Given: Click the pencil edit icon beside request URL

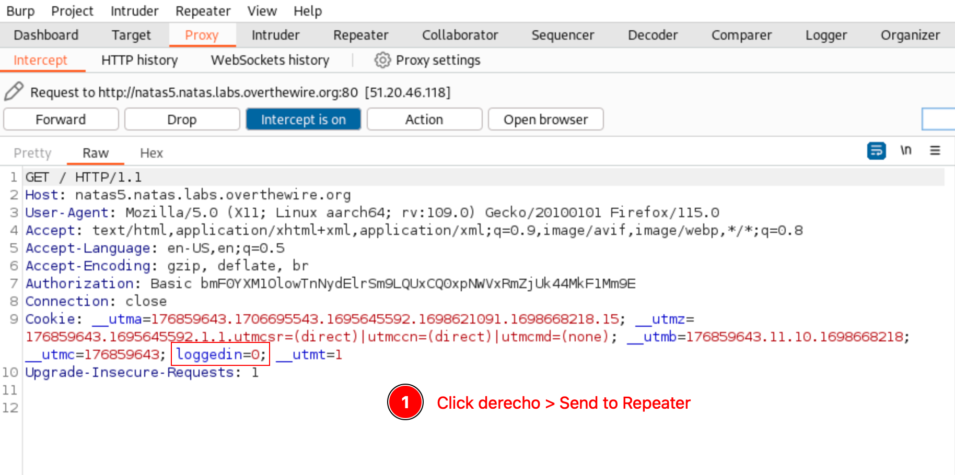Looking at the screenshot, I should coord(14,91).
